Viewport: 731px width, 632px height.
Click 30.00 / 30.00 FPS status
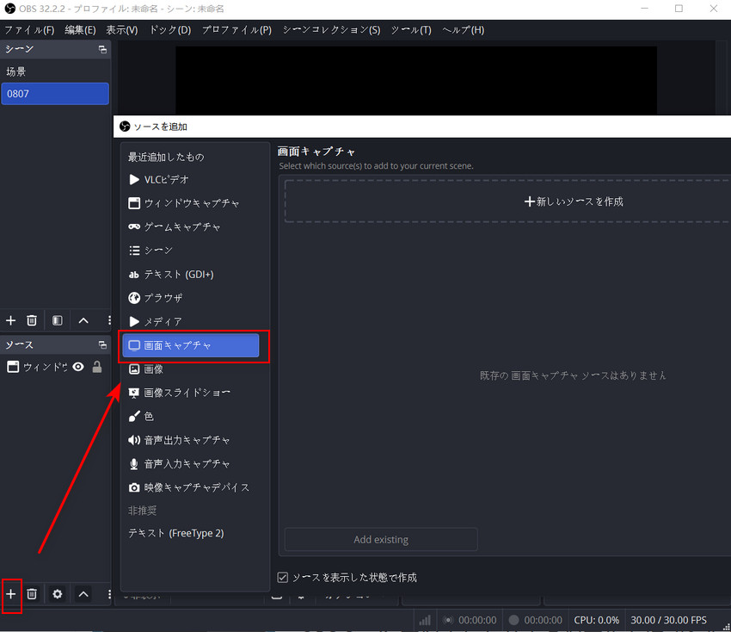pos(668,620)
